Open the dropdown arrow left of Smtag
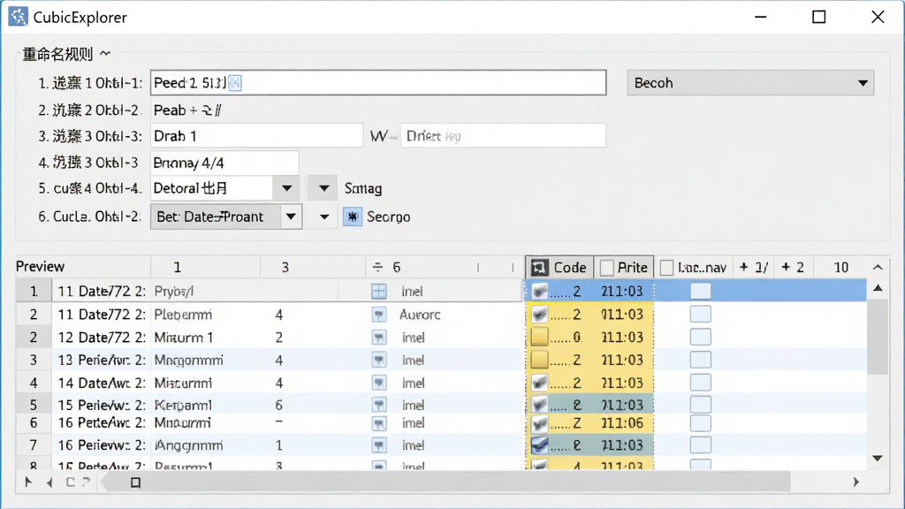The height and width of the screenshot is (509, 905). pos(323,188)
